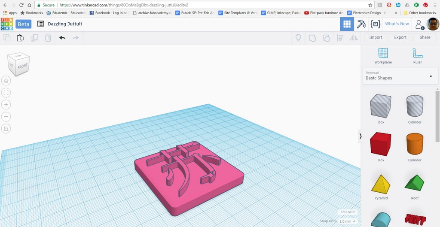440x227 pixels.
Task: Open the Chrome menu dots
Action: pyautogui.click(x=435, y=5)
